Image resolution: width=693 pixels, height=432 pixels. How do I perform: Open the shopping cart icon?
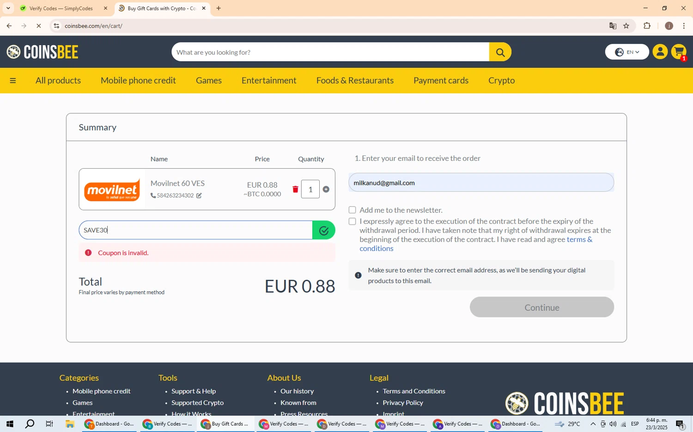tap(679, 52)
